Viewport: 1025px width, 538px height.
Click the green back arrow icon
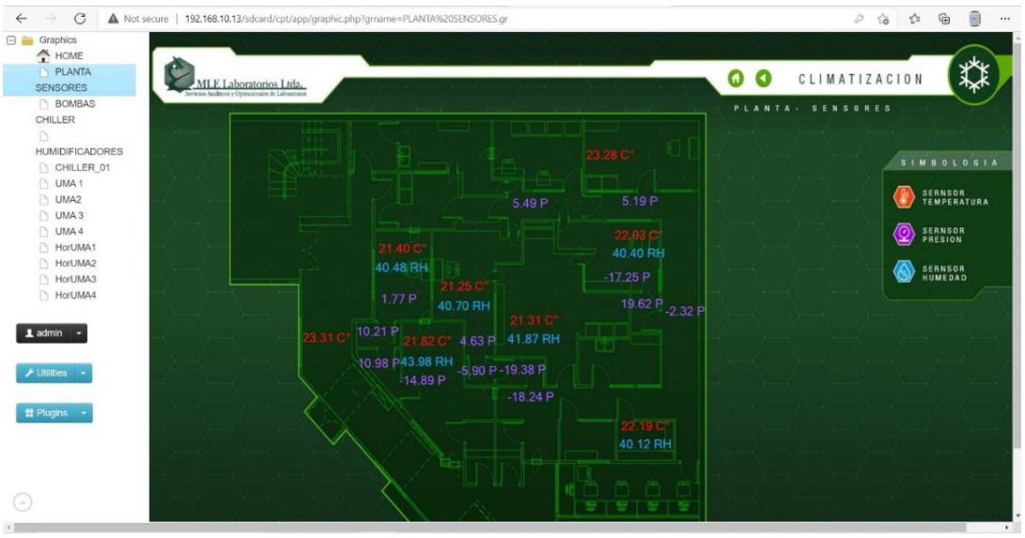coord(765,78)
